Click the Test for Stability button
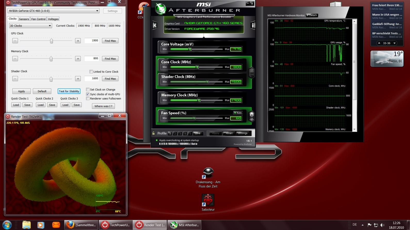Image resolution: width=410 pixels, height=230 pixels. pos(69,91)
